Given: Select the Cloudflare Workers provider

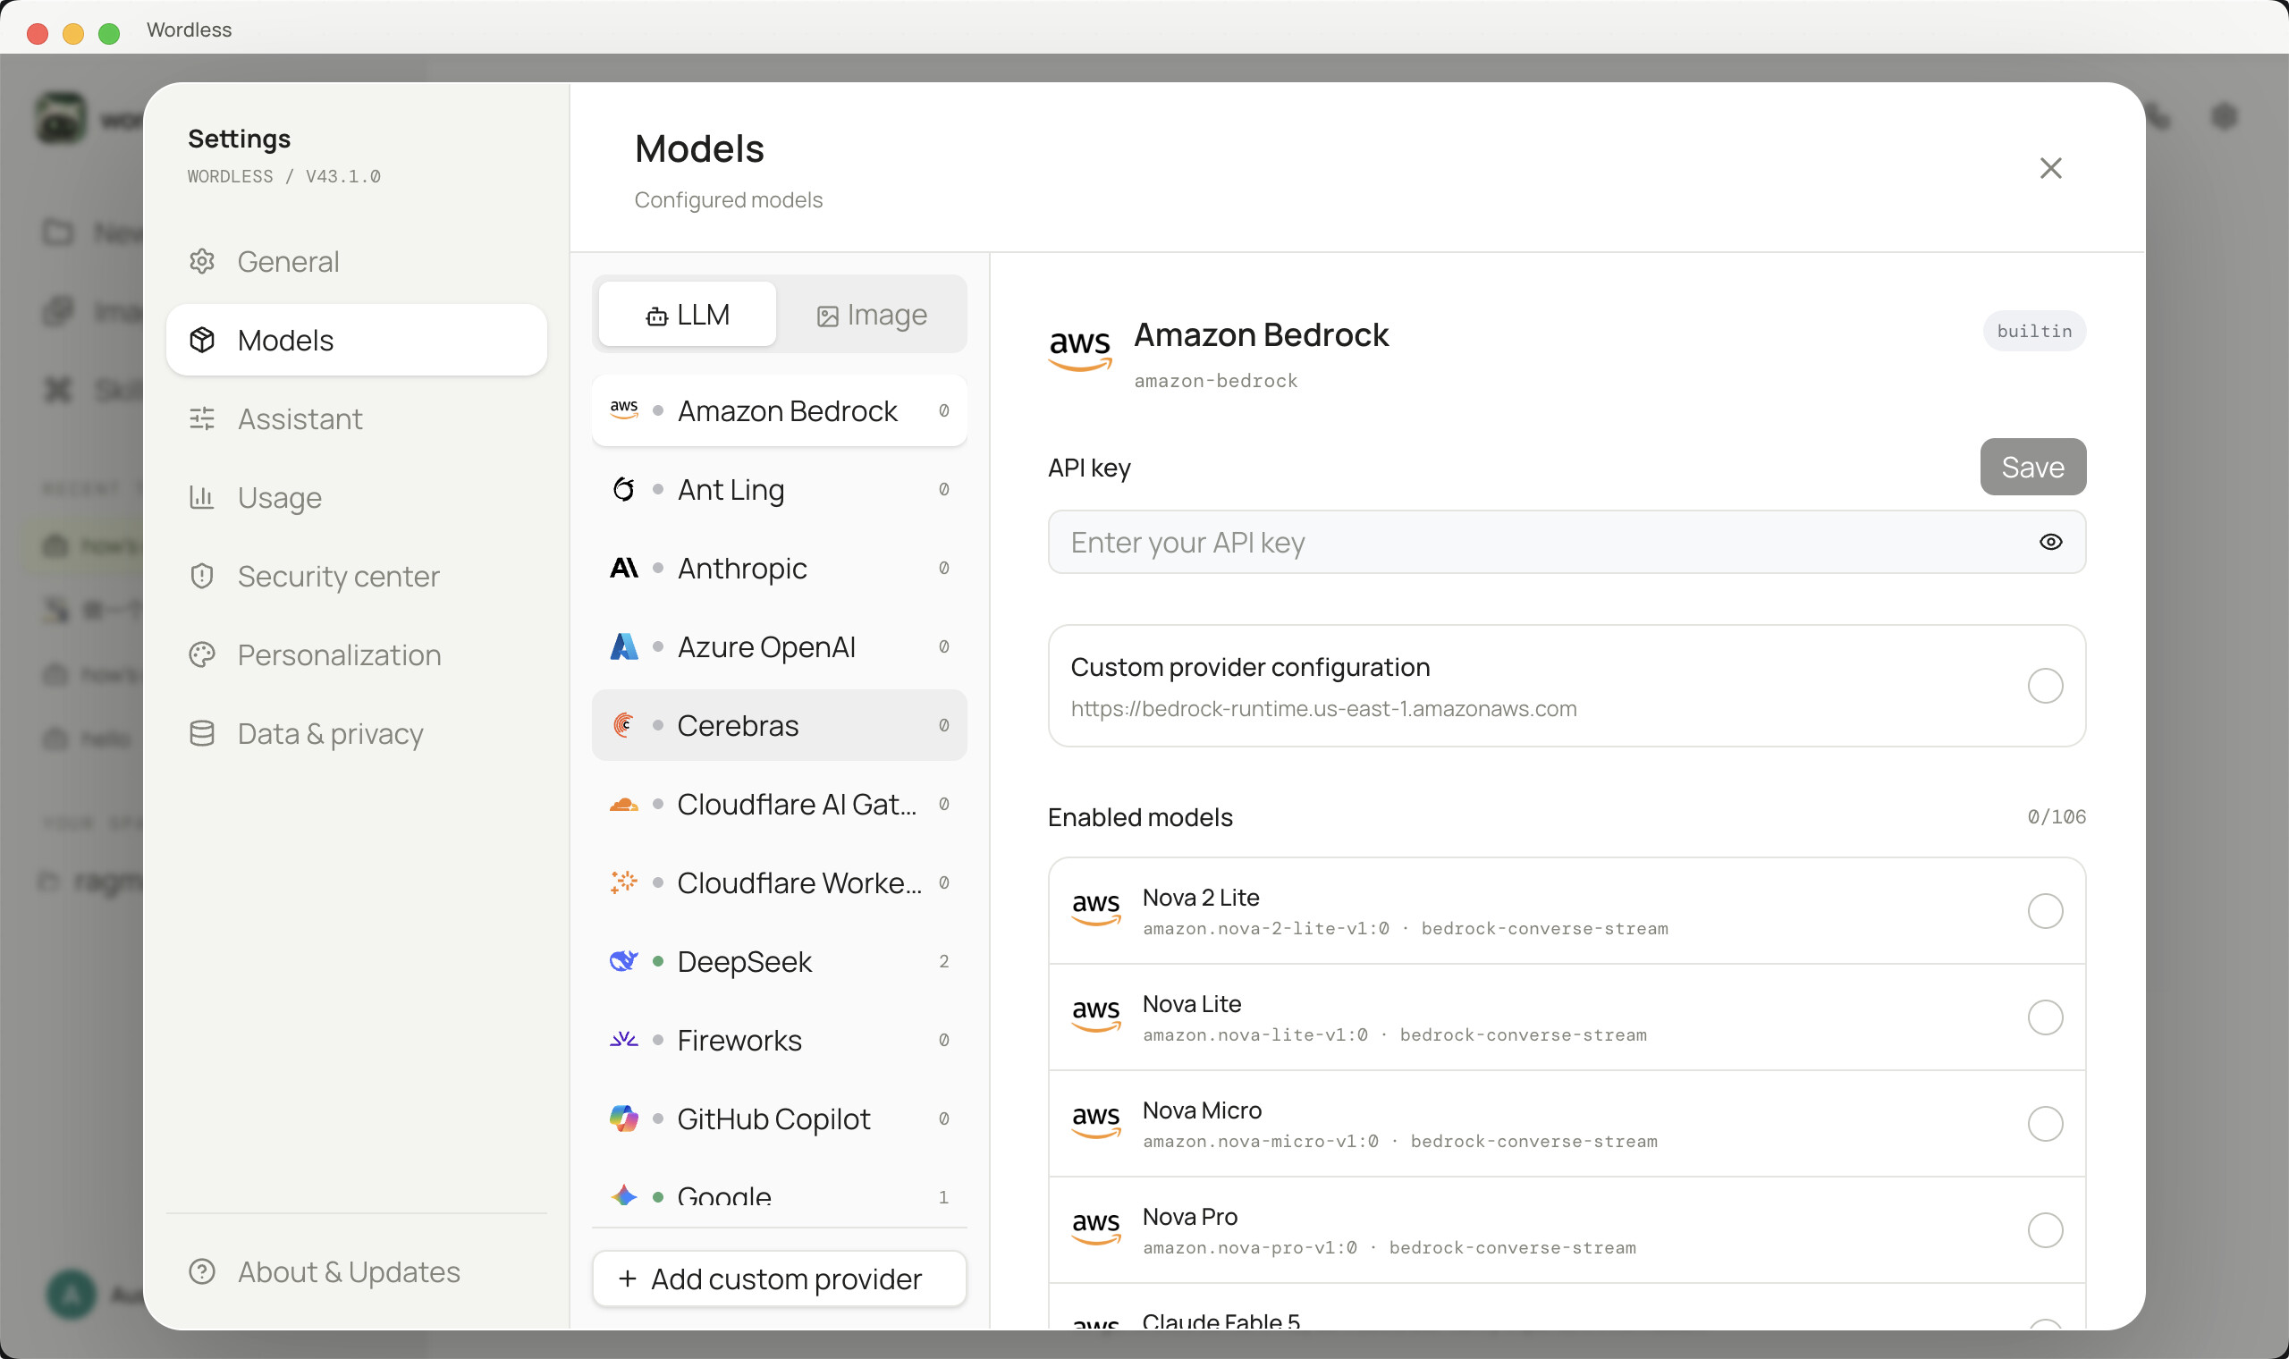Looking at the screenshot, I should coord(779,883).
